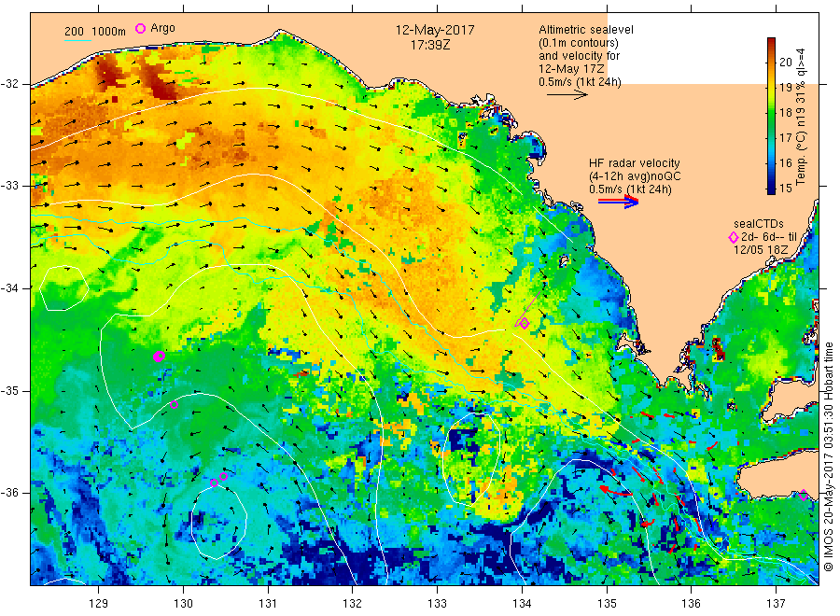
Task: Click the closed sea-level contour near 36.3°S
Action: click(x=218, y=523)
